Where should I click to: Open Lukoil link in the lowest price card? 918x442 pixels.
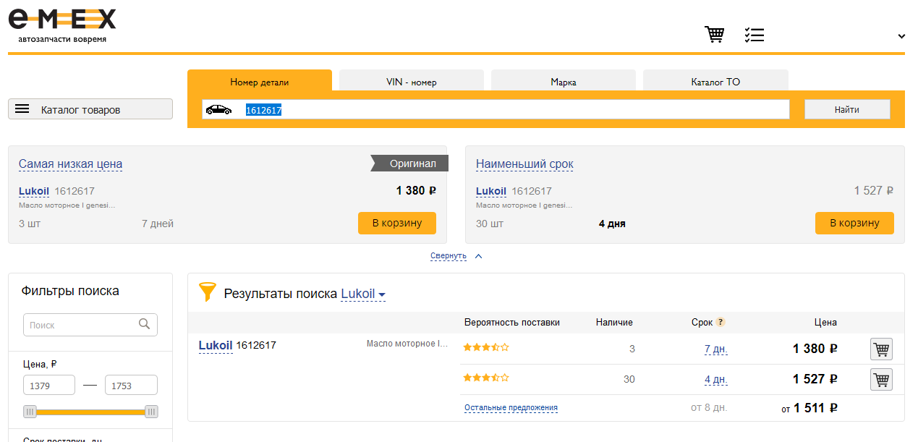tap(34, 191)
